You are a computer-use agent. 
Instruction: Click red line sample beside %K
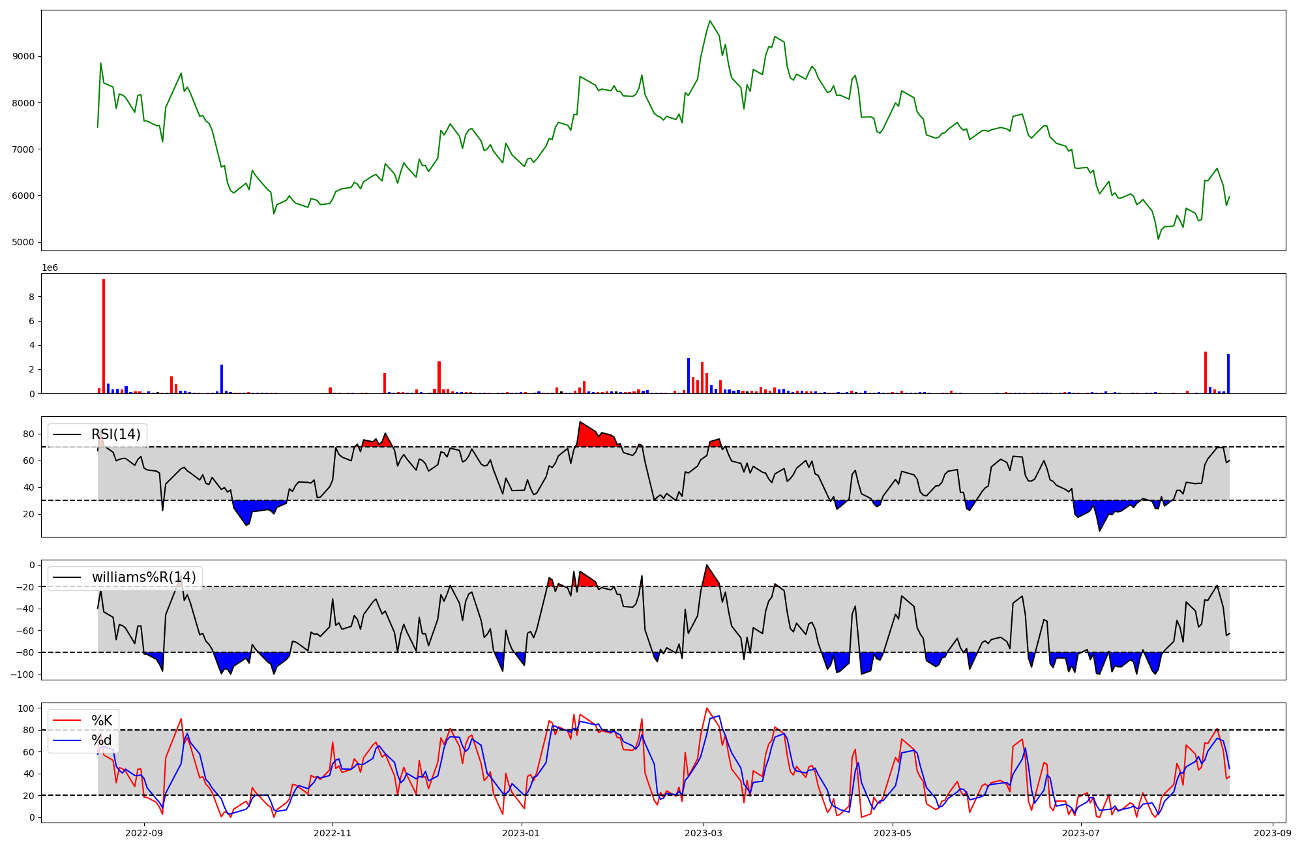coord(67,721)
